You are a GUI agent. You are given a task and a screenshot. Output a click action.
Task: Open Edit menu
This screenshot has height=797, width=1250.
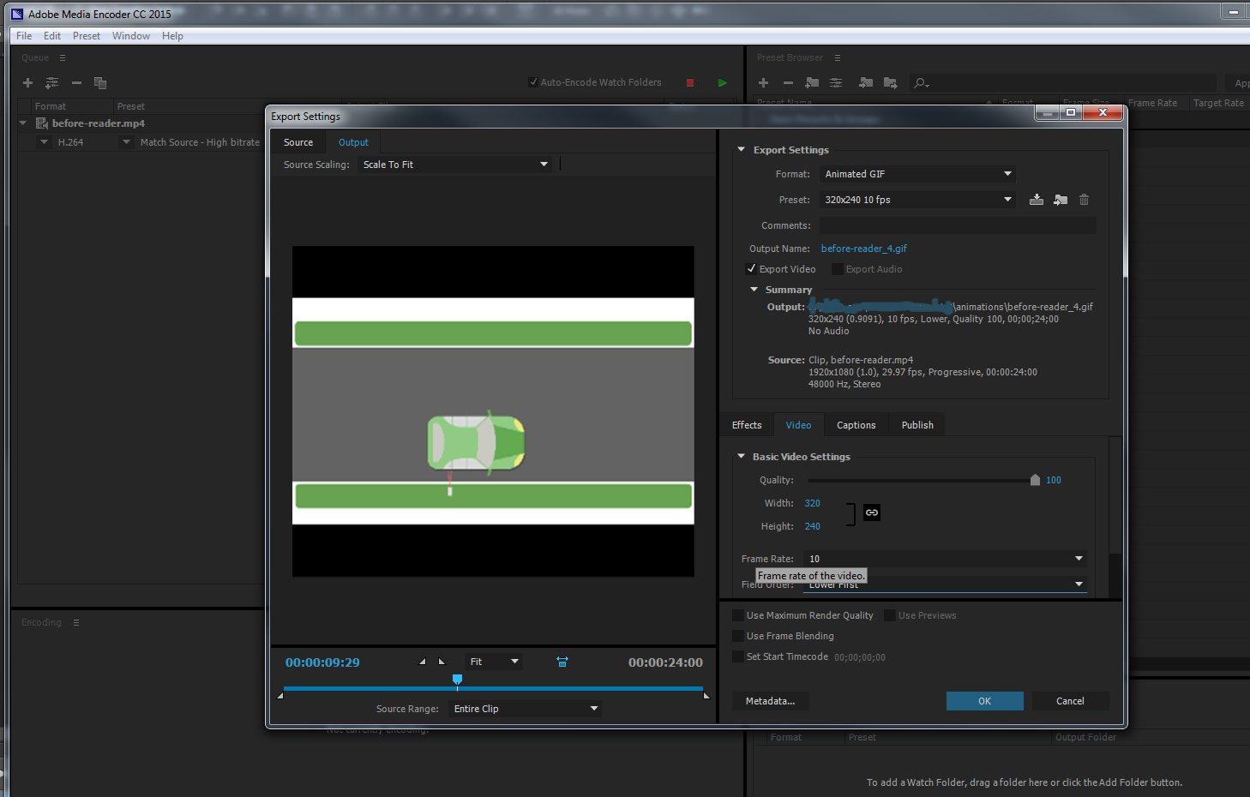(x=52, y=36)
